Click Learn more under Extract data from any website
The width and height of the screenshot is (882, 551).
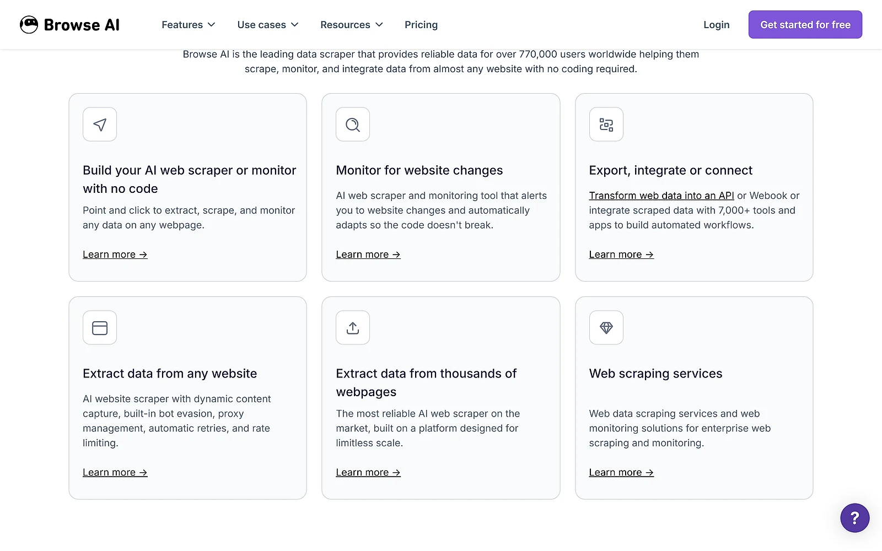(115, 472)
